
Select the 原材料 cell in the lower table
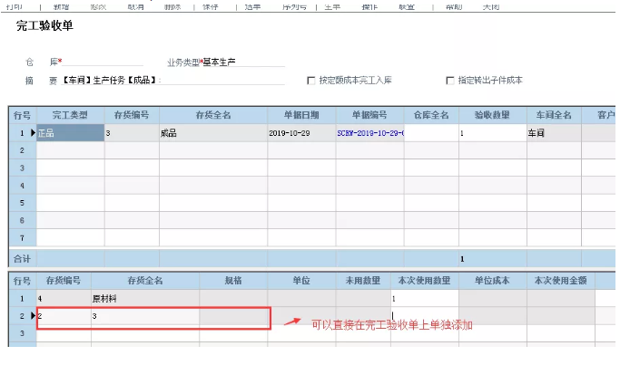(x=145, y=299)
